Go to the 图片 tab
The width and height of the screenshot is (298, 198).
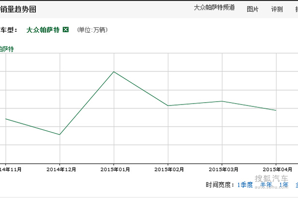(x=252, y=9)
